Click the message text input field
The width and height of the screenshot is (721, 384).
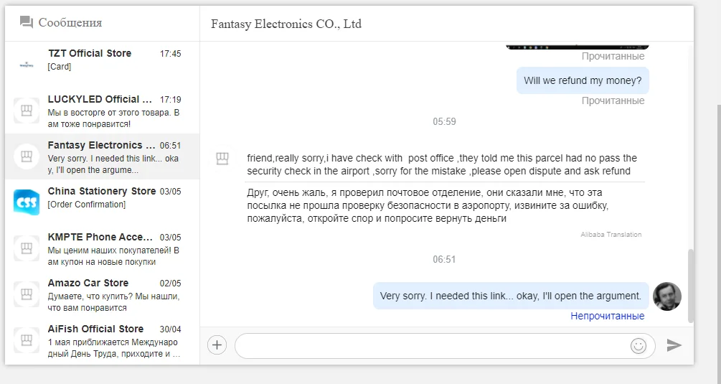[430, 345]
